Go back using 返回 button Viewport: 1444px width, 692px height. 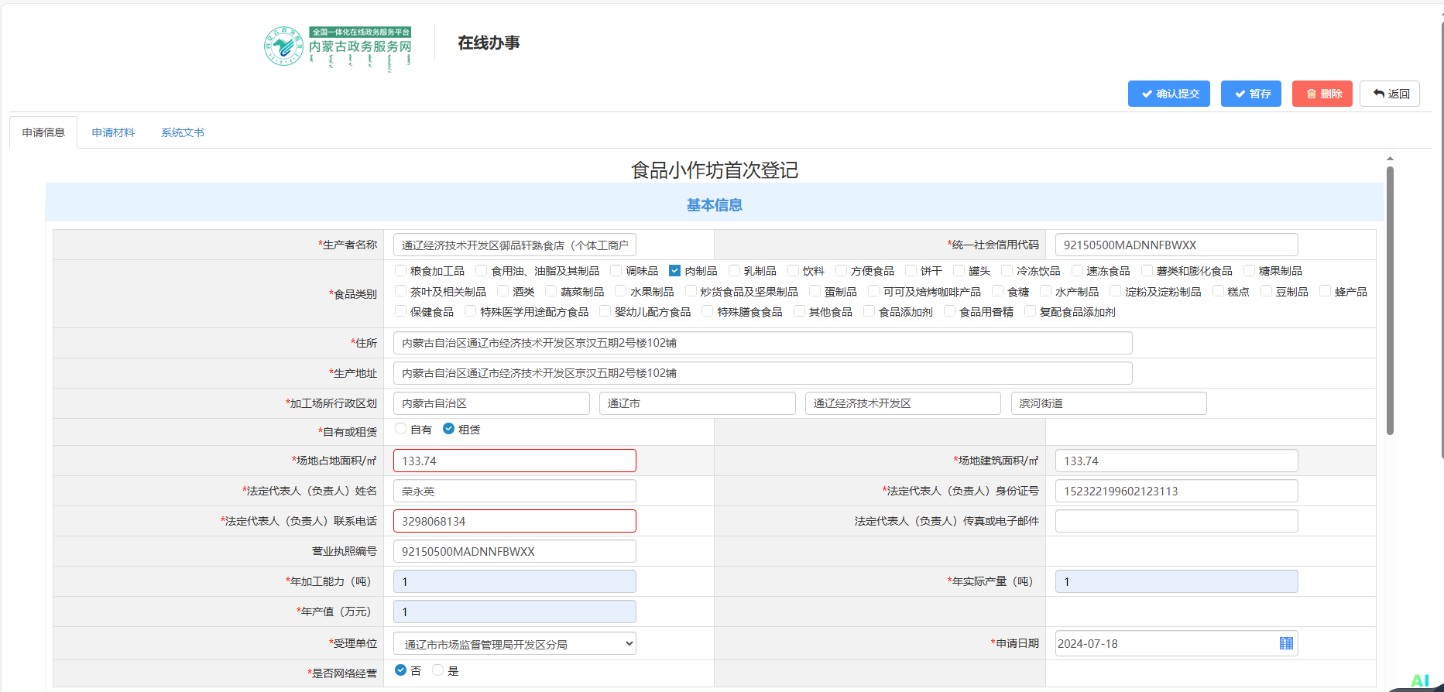pyautogui.click(x=1389, y=94)
